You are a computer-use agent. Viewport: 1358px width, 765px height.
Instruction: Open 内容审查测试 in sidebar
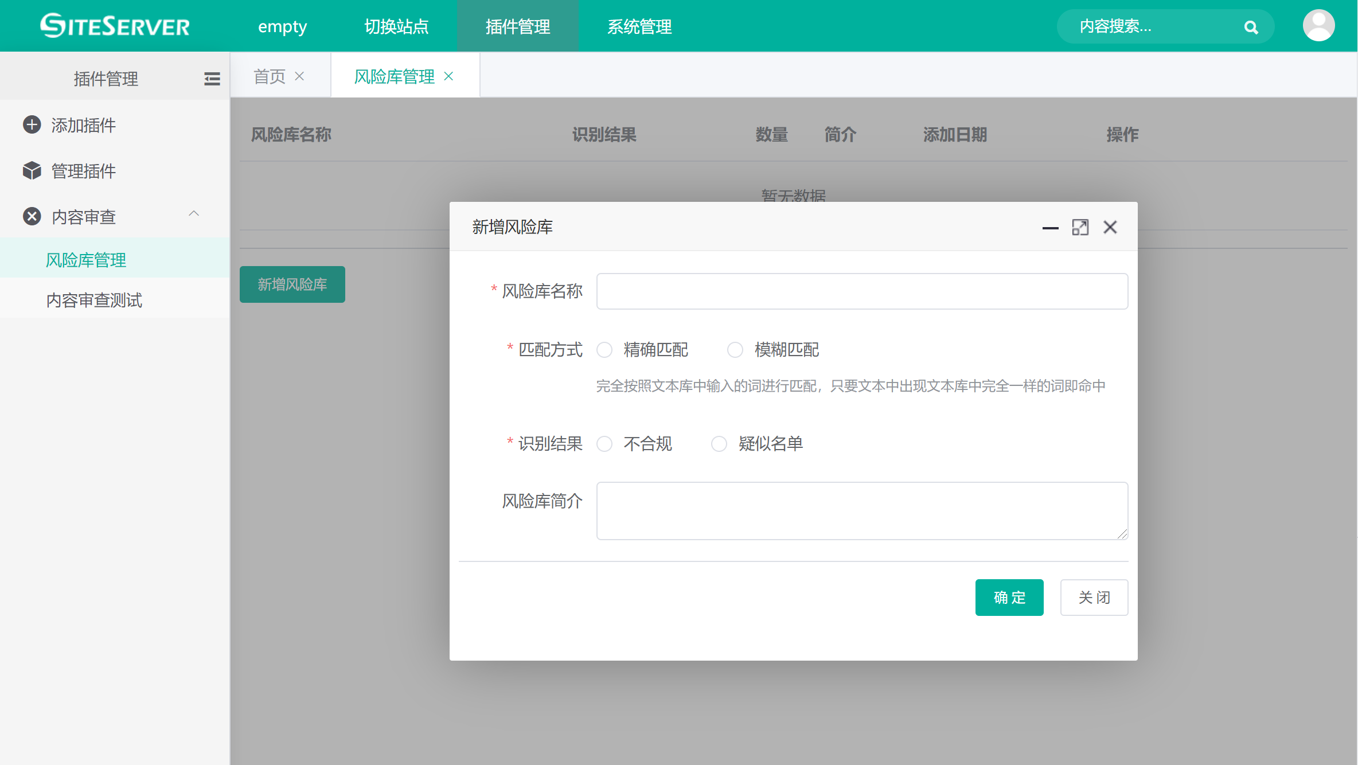tap(94, 300)
